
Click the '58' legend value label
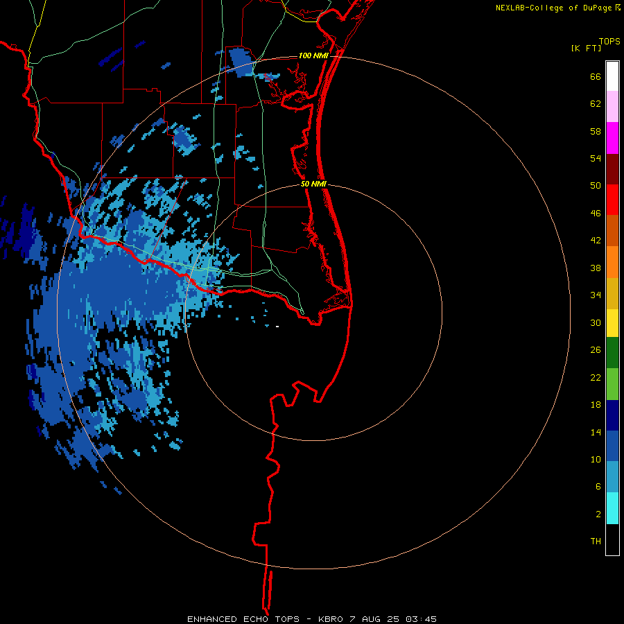pyautogui.click(x=596, y=131)
